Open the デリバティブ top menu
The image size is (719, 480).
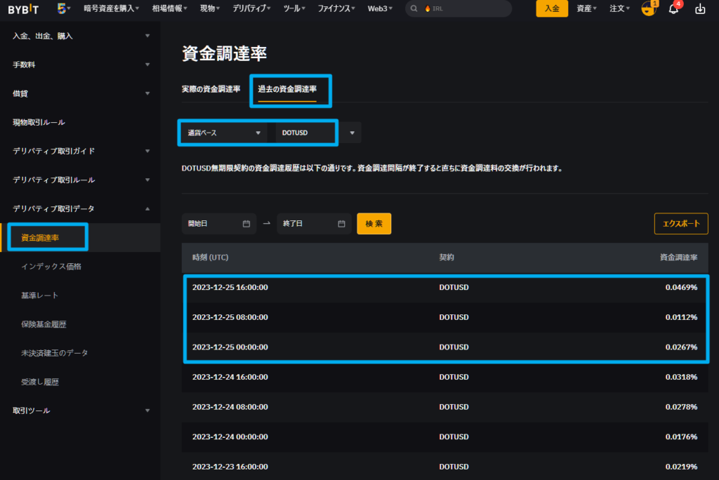point(253,9)
